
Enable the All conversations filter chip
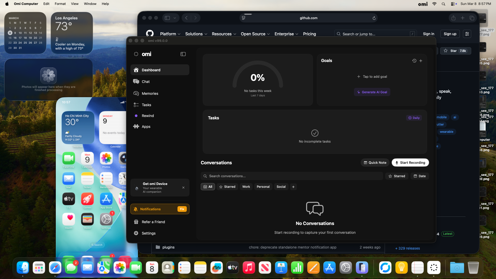[208, 187]
